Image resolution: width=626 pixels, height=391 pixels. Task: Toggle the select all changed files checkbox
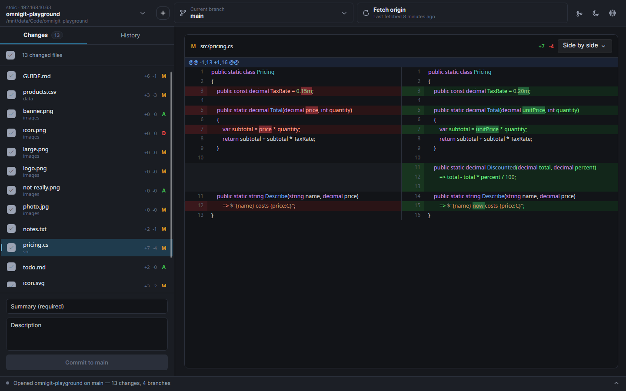(10, 55)
